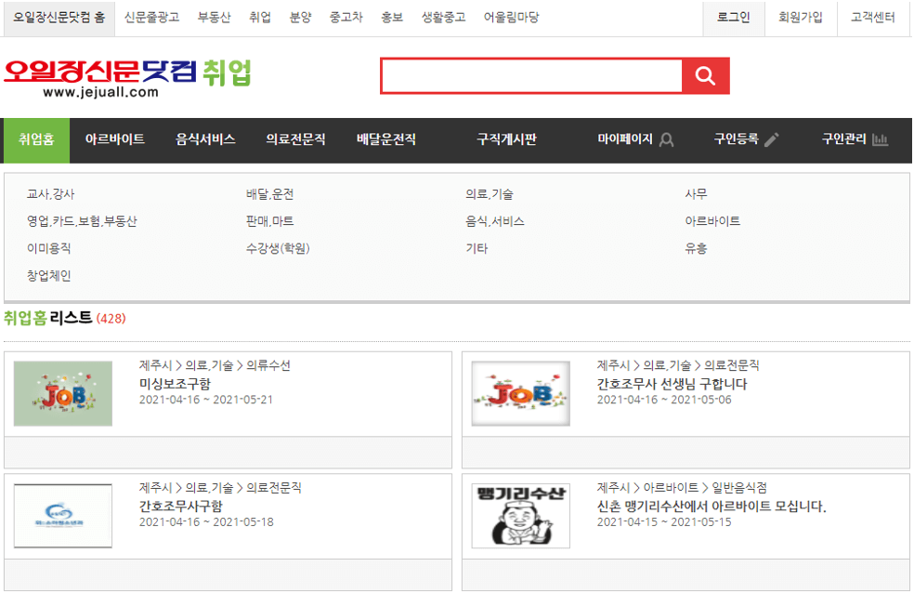This screenshot has width=914, height=593.
Task: Choose 판매,마트 category
Action: pos(270,221)
